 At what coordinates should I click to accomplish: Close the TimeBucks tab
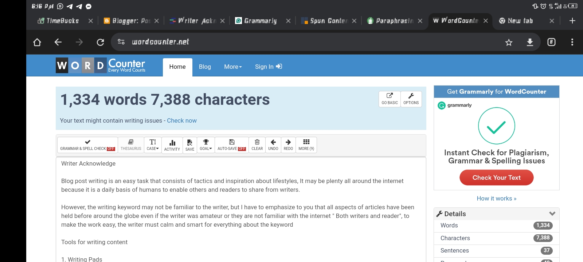tap(91, 21)
